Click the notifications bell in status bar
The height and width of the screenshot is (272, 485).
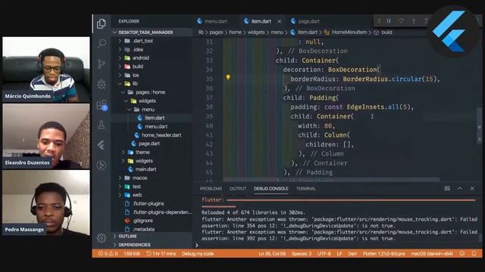(x=474, y=254)
